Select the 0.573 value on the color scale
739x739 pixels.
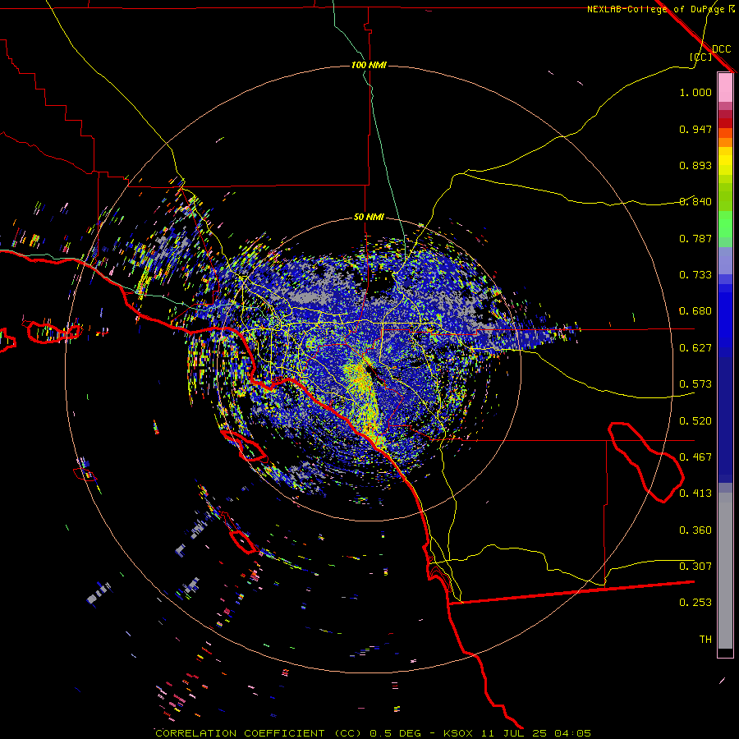pyautogui.click(x=695, y=384)
